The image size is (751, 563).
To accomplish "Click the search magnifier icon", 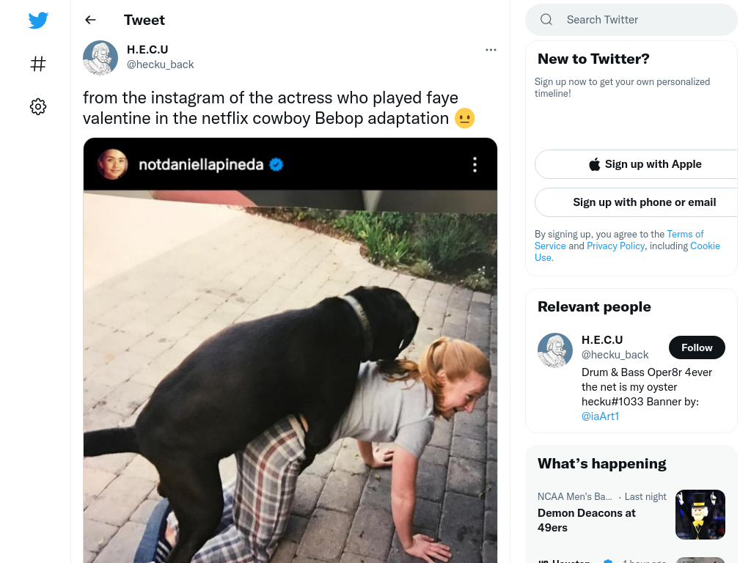I will coord(546,20).
